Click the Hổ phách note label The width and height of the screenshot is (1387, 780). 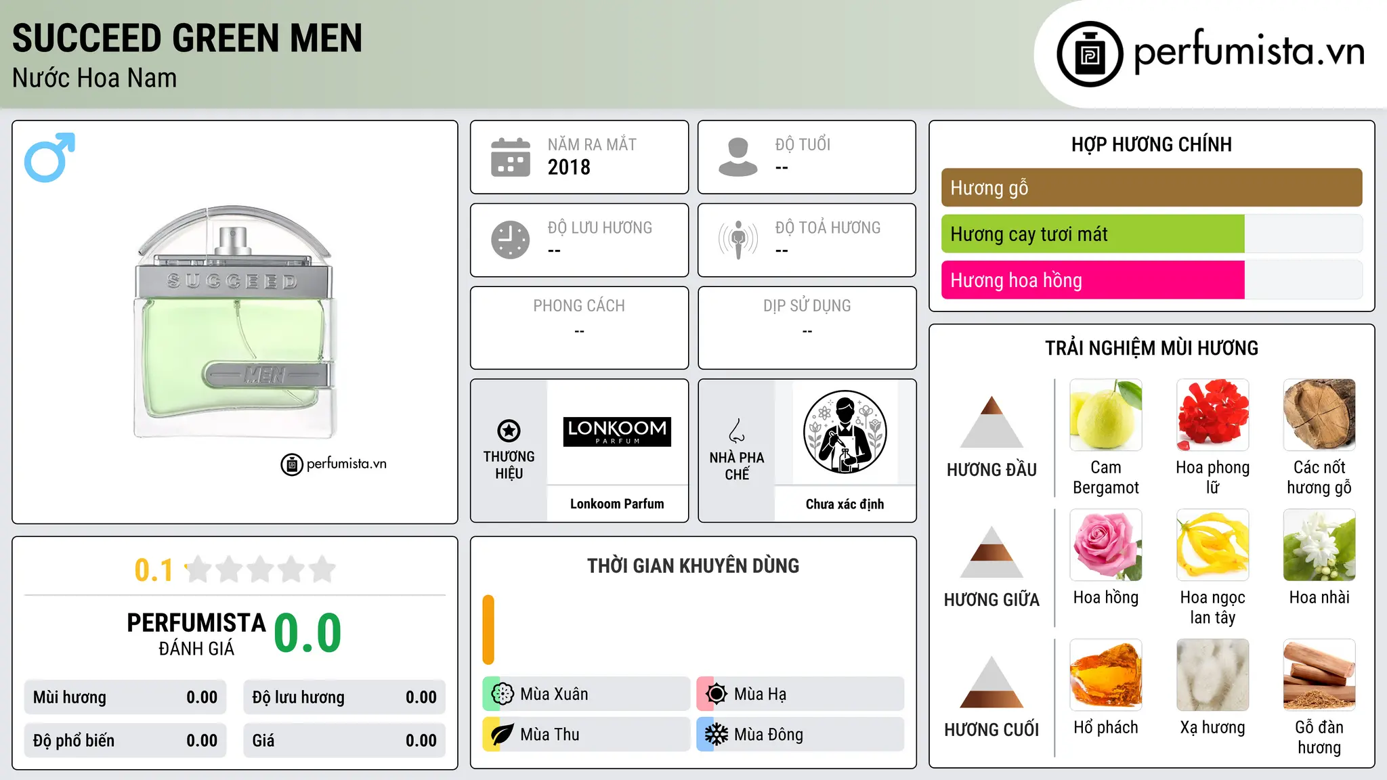(x=1106, y=727)
